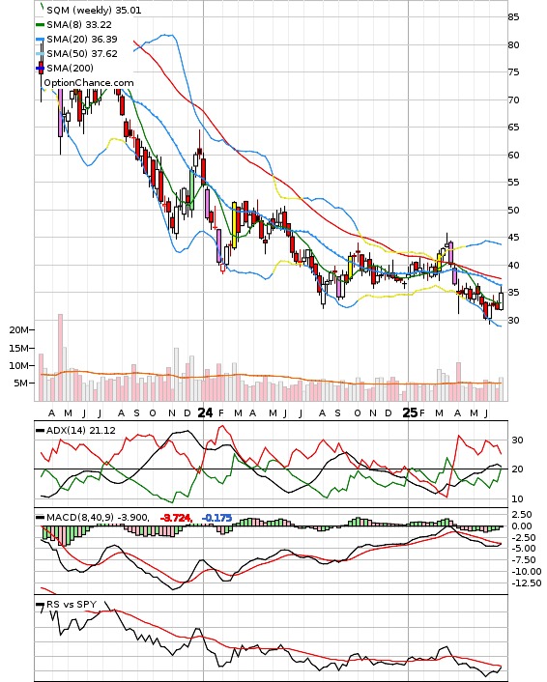
Task: Click the ADX(14) 21.12 indicator label
Action: click(81, 430)
